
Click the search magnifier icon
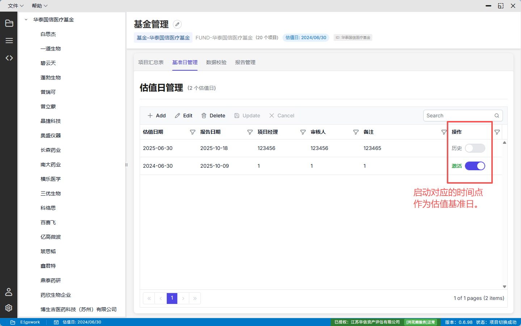pyautogui.click(x=497, y=116)
